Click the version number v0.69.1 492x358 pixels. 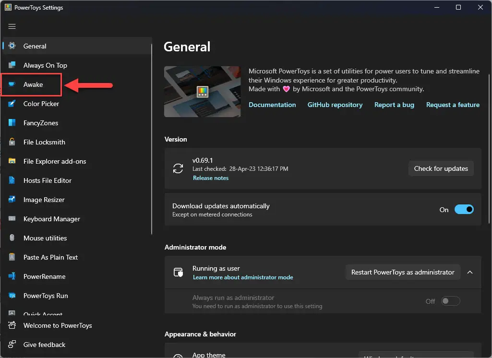[x=203, y=160]
